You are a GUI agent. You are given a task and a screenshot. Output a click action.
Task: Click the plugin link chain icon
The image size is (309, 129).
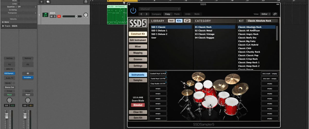(275, 14)
